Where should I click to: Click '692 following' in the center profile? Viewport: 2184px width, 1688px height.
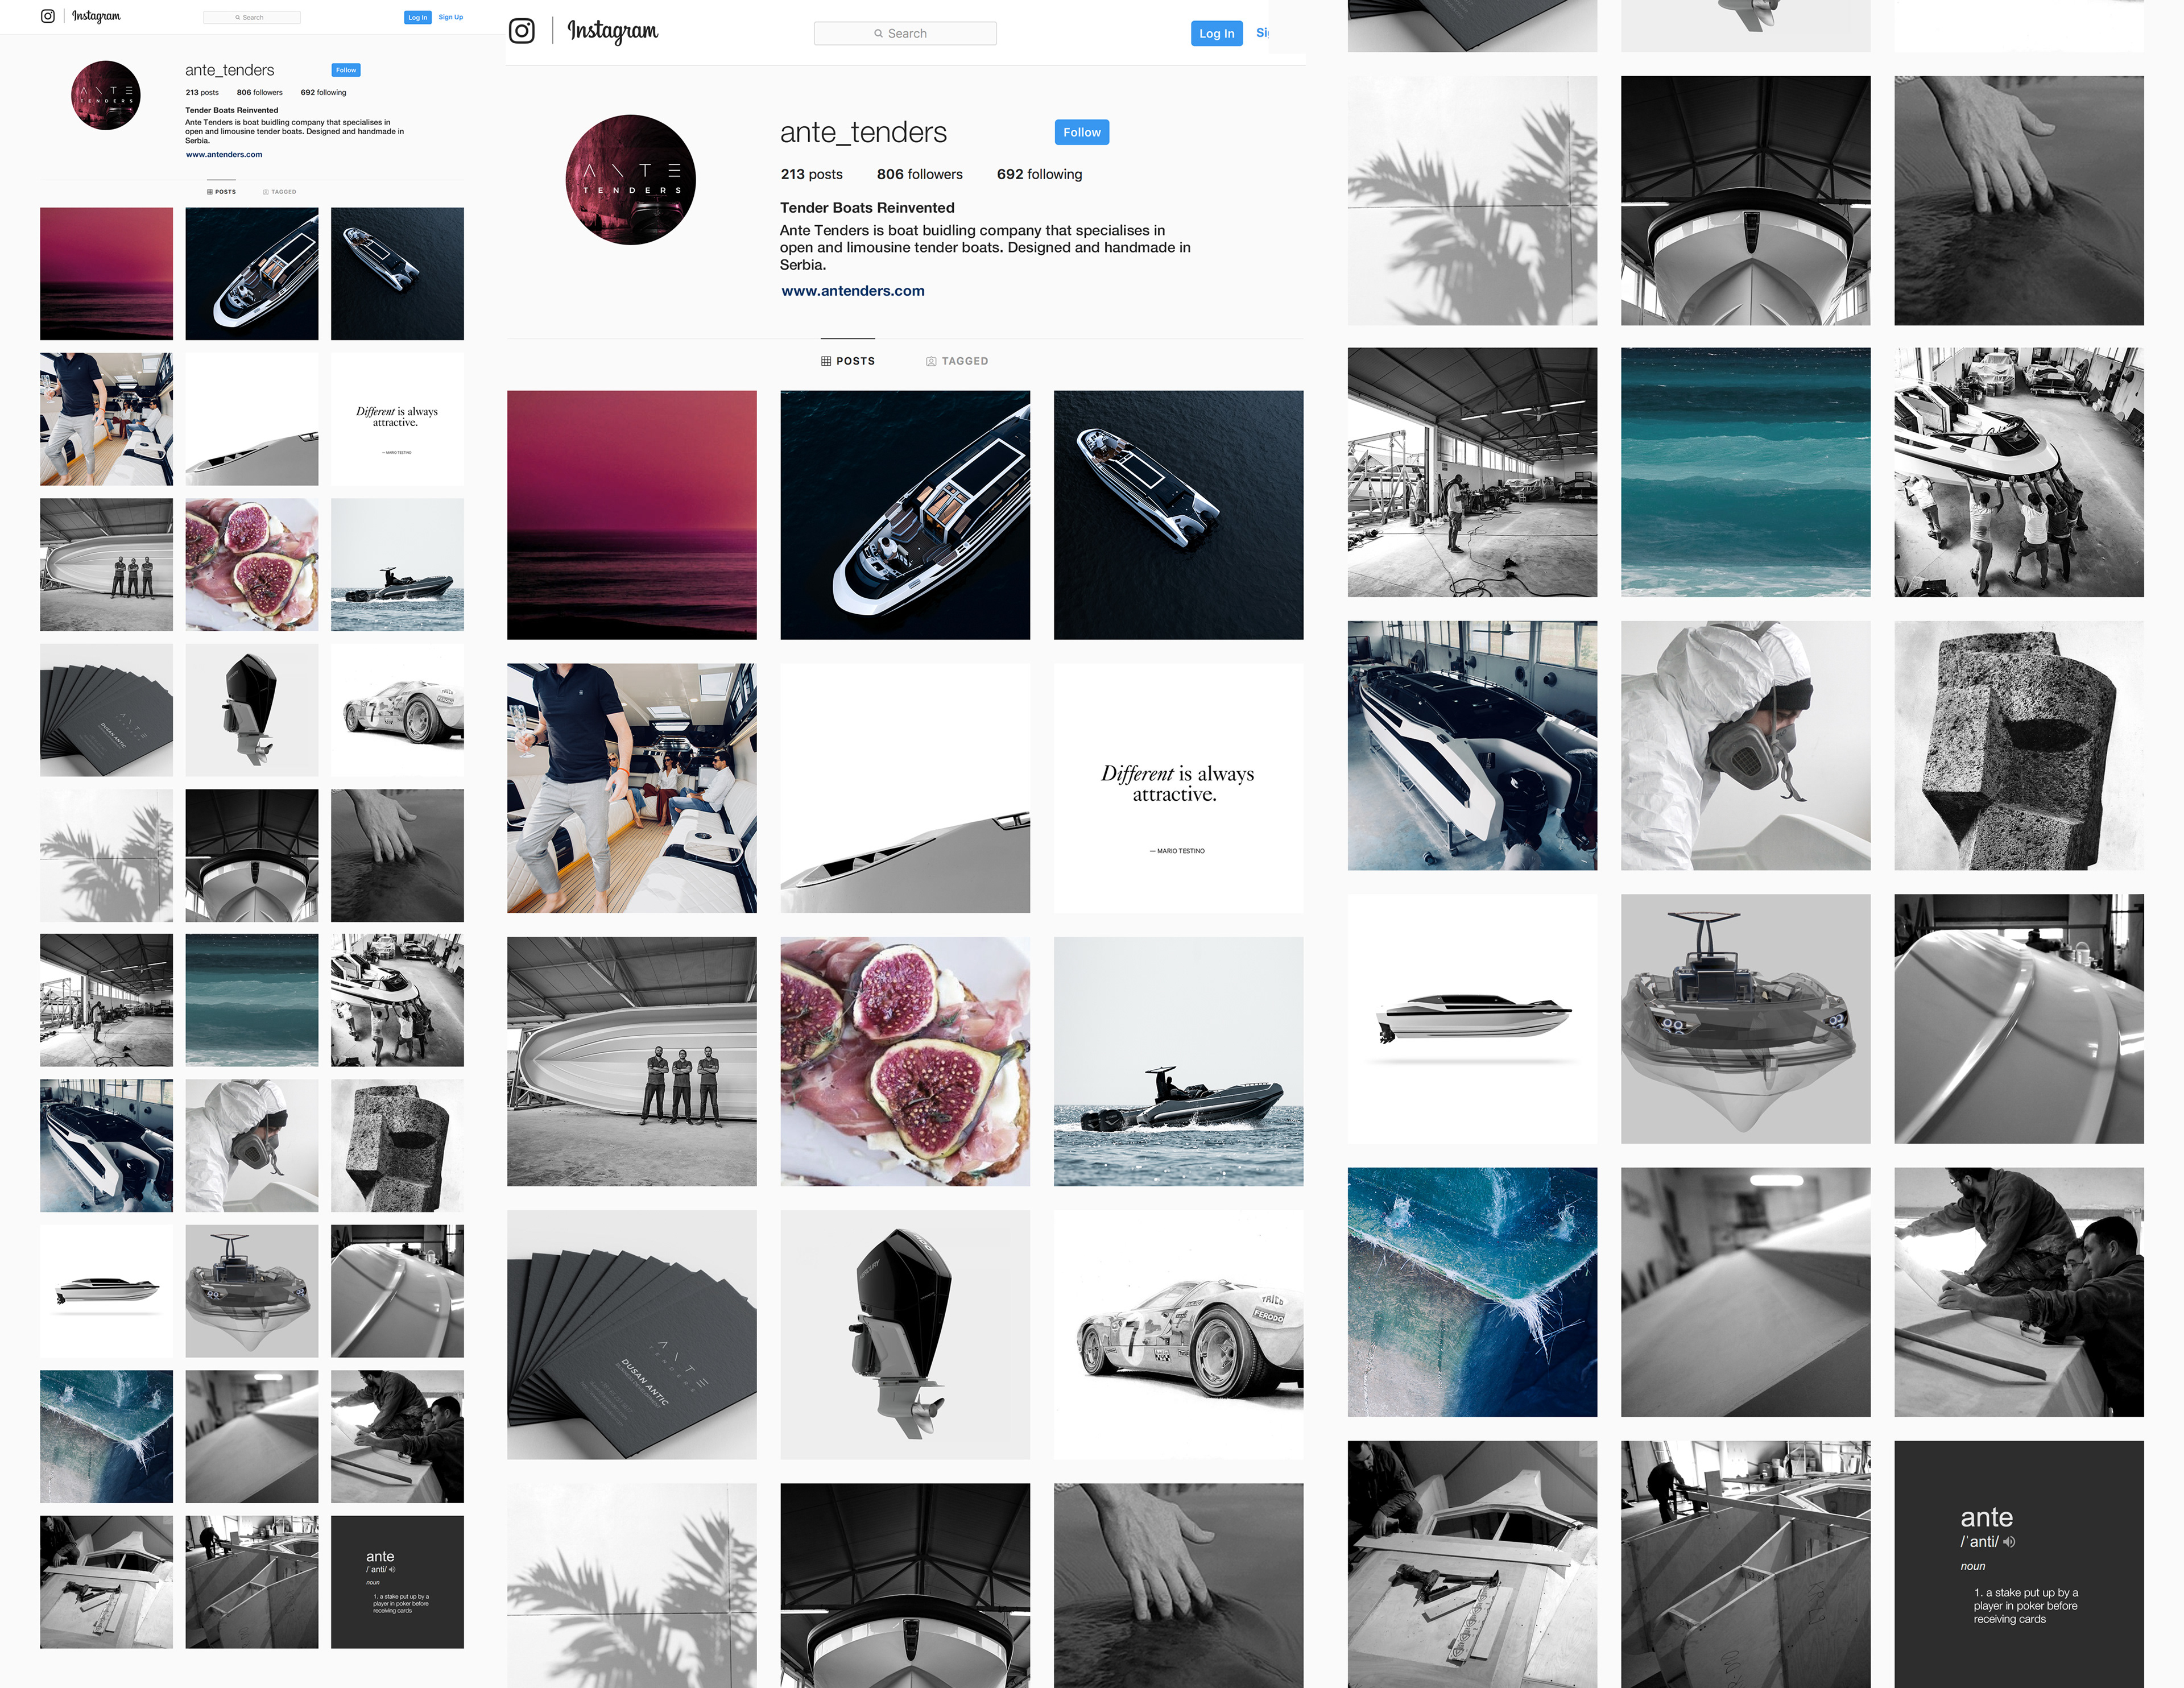click(1040, 174)
